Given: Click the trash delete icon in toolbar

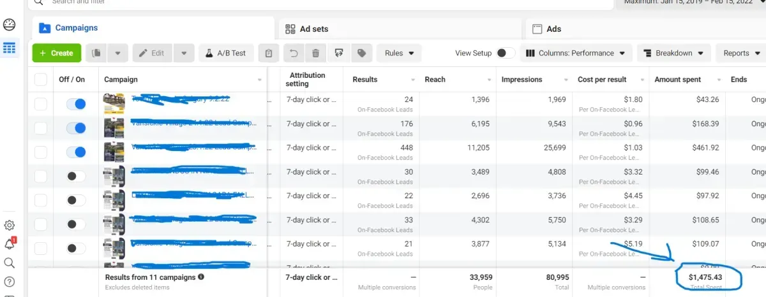Looking at the screenshot, I should (x=316, y=54).
